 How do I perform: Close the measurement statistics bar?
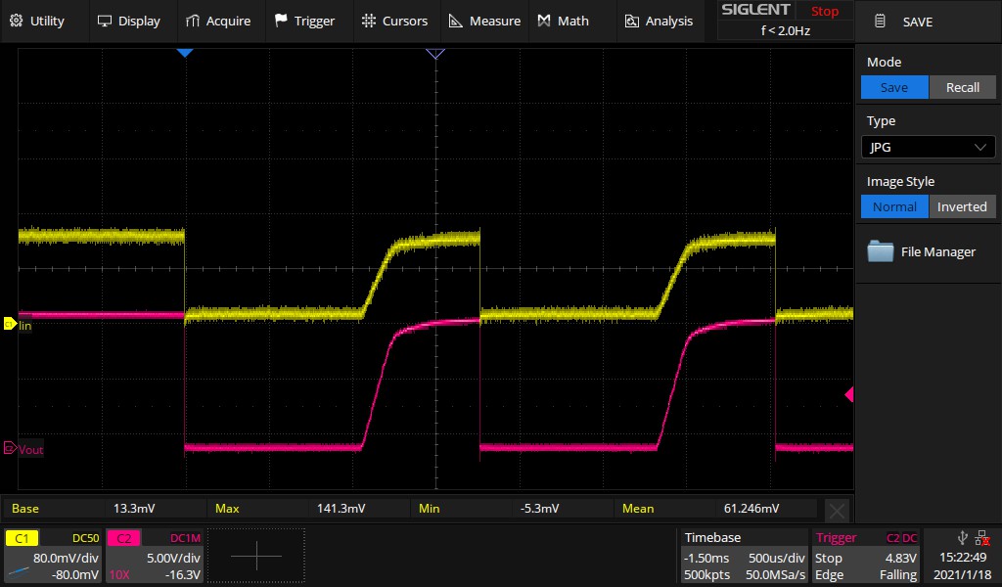pos(838,511)
